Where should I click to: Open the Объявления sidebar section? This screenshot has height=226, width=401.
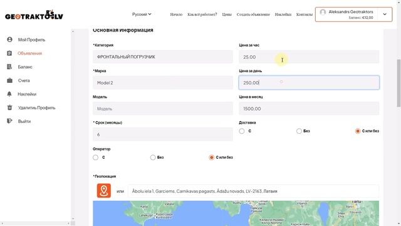(29, 53)
